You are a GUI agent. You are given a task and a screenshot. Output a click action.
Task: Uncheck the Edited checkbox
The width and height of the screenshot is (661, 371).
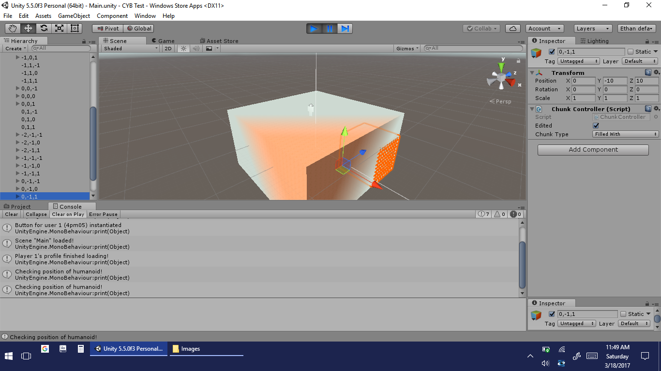[x=596, y=126]
